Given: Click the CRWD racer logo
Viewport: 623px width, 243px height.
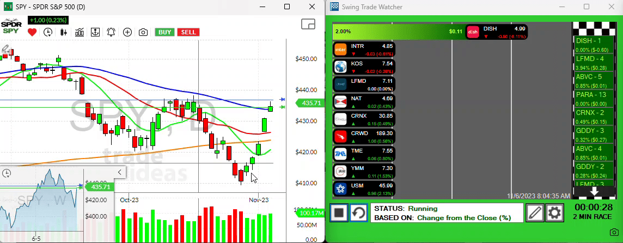Looking at the screenshot, I should [341, 136].
